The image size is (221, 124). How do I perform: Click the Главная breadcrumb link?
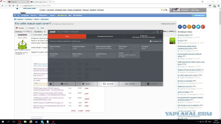(20, 19)
